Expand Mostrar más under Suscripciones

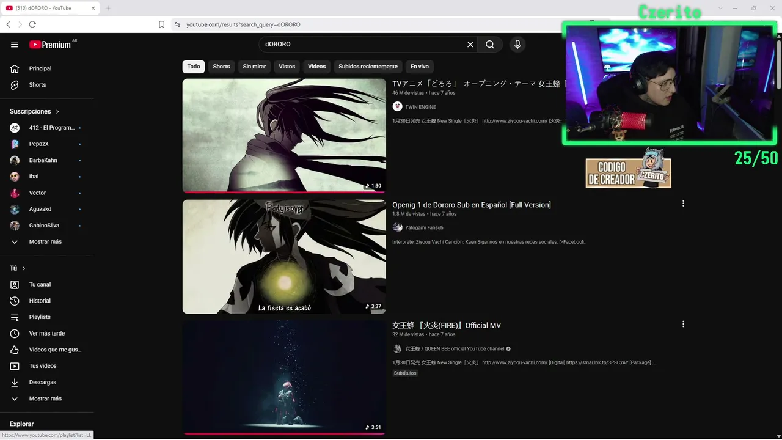coord(46,242)
